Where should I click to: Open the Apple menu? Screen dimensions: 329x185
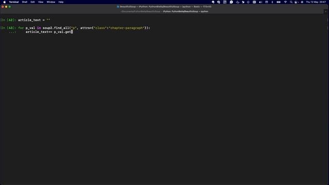coord(5,2)
